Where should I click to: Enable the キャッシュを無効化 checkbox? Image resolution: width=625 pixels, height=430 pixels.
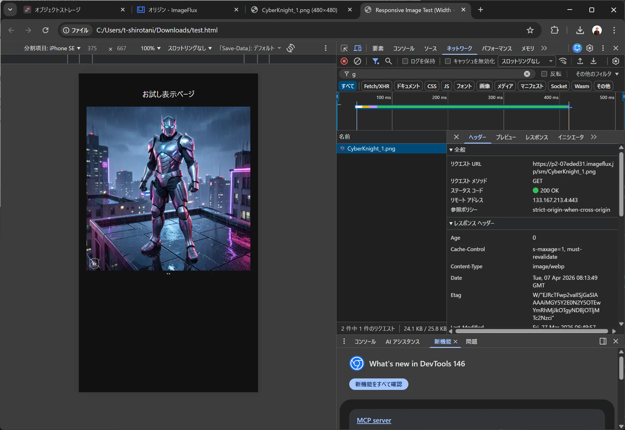pyautogui.click(x=448, y=61)
